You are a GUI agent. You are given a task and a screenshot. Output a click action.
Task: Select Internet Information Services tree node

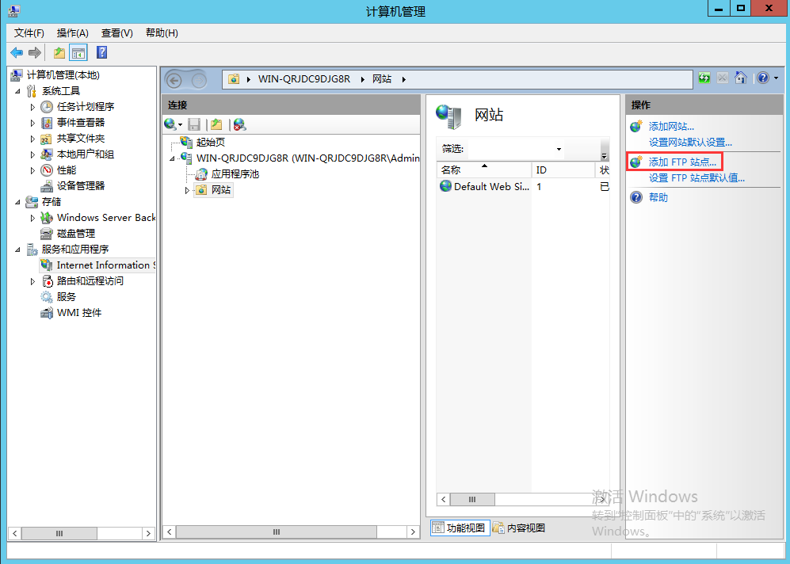click(106, 265)
